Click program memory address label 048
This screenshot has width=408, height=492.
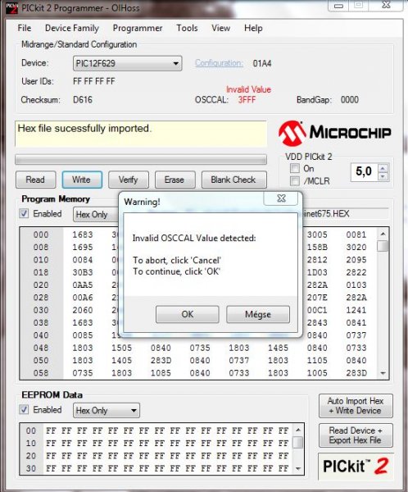pos(41,348)
